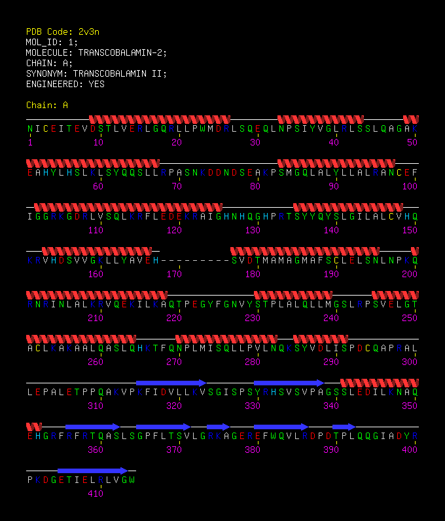
Task: Select residue number 20
Action: (177, 143)
